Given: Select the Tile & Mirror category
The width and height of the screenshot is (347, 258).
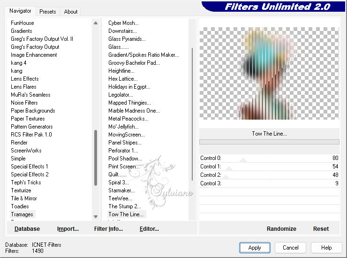Looking at the screenshot, I should click(x=23, y=198).
